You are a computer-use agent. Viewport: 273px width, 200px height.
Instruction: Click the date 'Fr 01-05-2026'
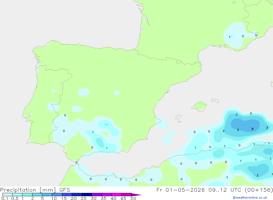(180, 190)
